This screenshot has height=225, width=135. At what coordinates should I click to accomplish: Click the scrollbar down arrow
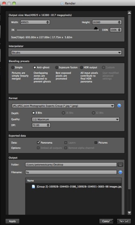tap(129, 213)
